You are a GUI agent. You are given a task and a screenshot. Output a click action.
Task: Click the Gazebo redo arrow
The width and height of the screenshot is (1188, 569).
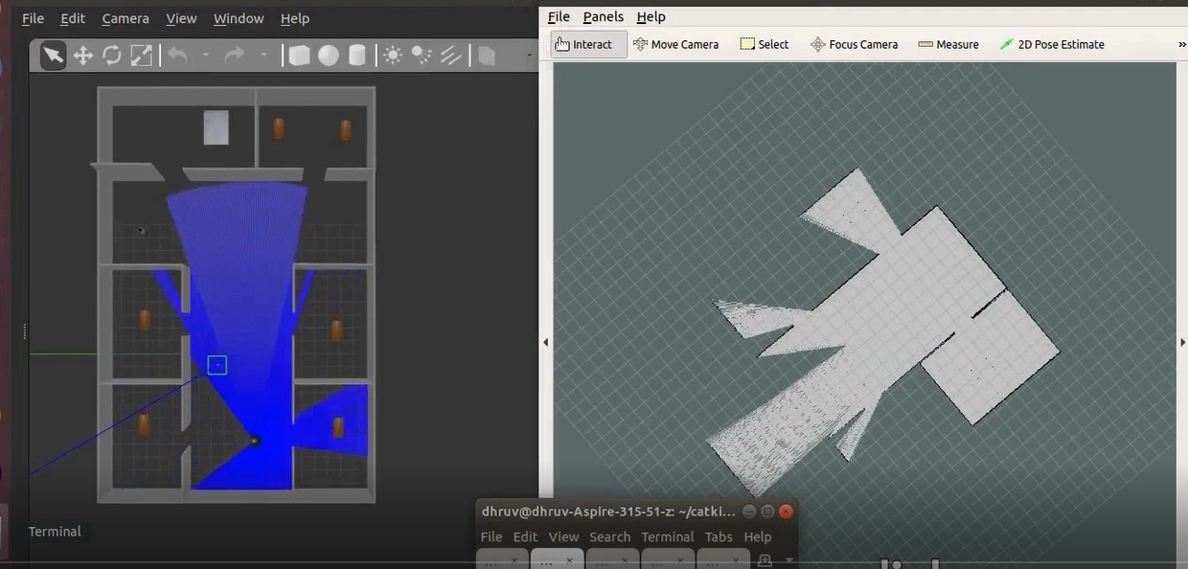[235, 56]
